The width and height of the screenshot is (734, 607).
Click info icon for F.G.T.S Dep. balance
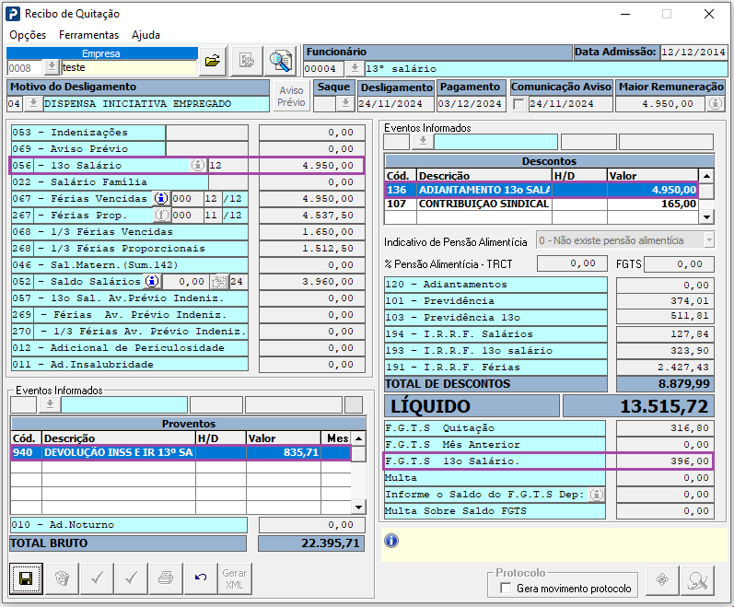[596, 495]
